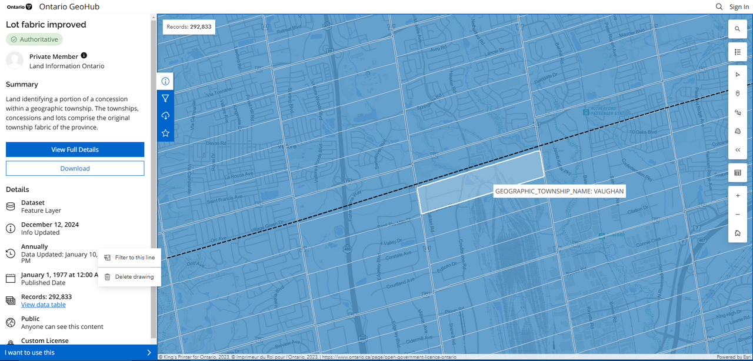
Task: Click the View Full Details button
Action: pyautogui.click(x=75, y=149)
